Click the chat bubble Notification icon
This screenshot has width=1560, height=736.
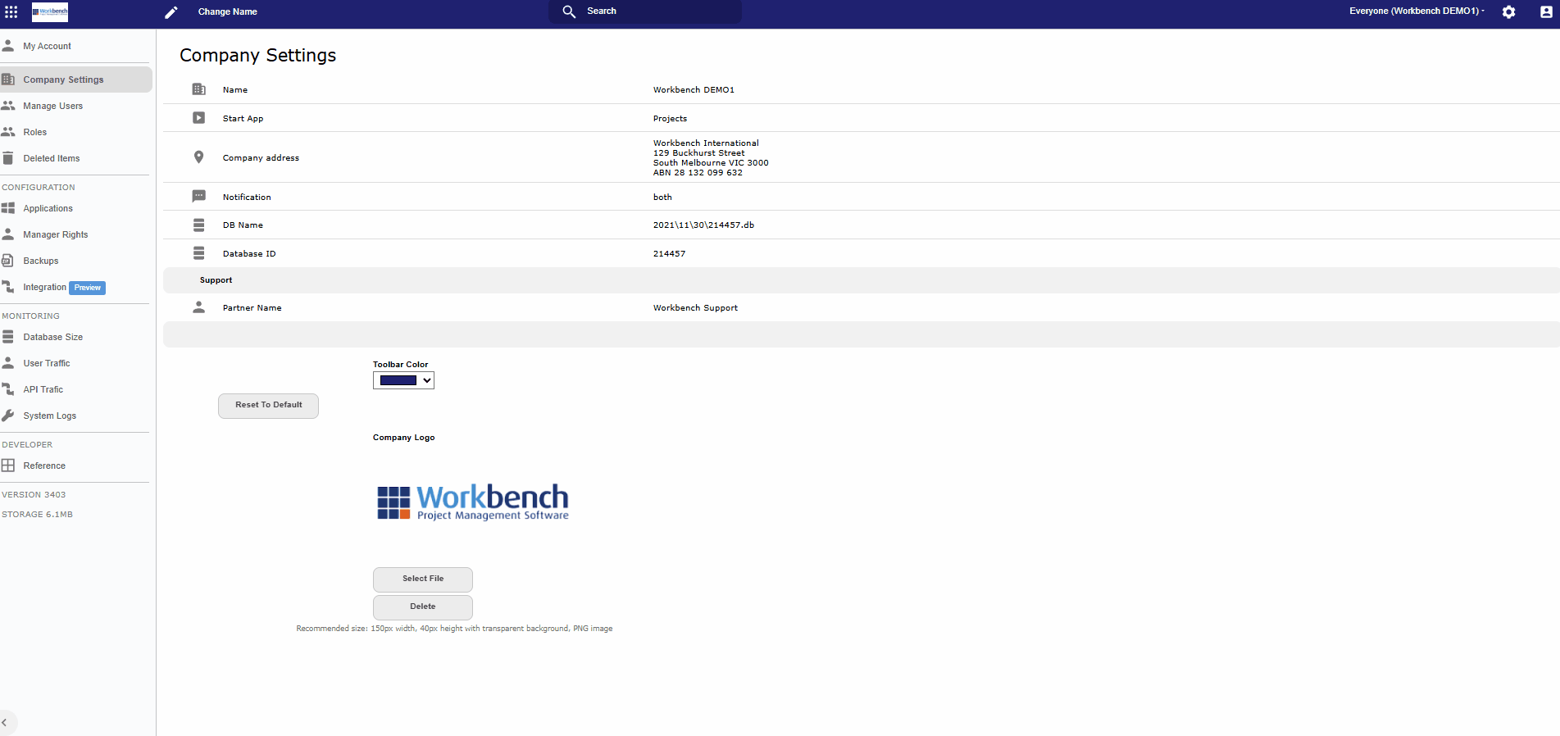point(198,197)
